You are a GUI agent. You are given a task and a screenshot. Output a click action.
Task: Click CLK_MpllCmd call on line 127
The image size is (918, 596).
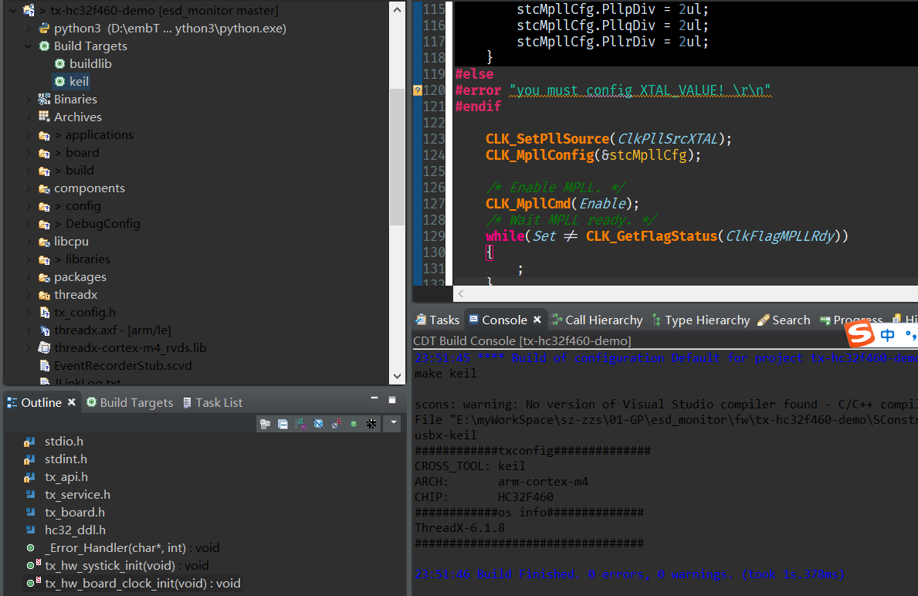[527, 204]
